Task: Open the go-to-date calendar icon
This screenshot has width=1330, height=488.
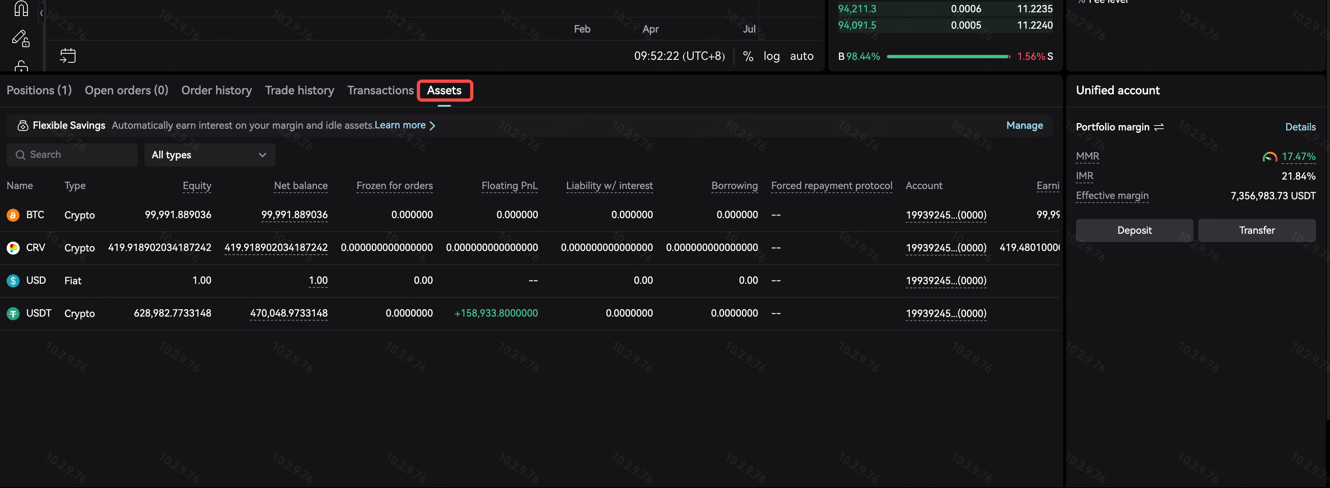Action: tap(68, 56)
